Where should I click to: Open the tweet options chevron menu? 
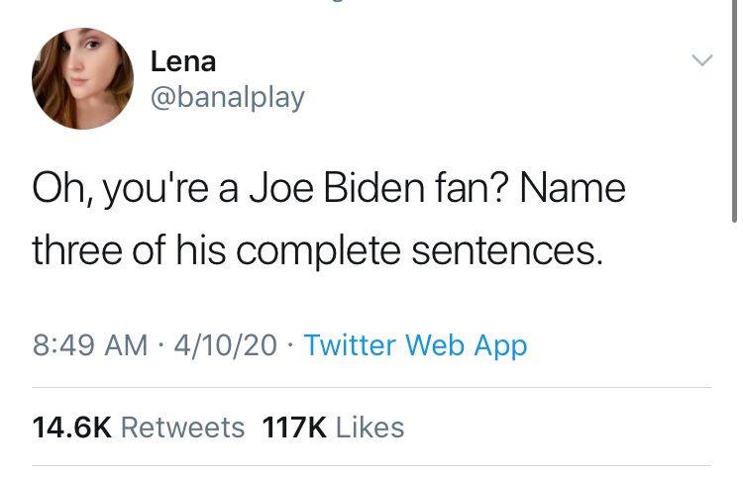[701, 60]
